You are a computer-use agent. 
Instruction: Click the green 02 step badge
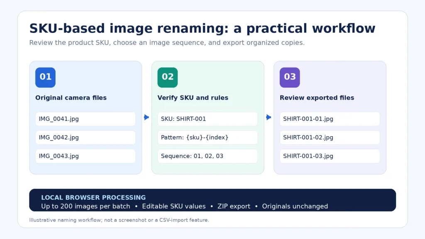[x=168, y=78]
